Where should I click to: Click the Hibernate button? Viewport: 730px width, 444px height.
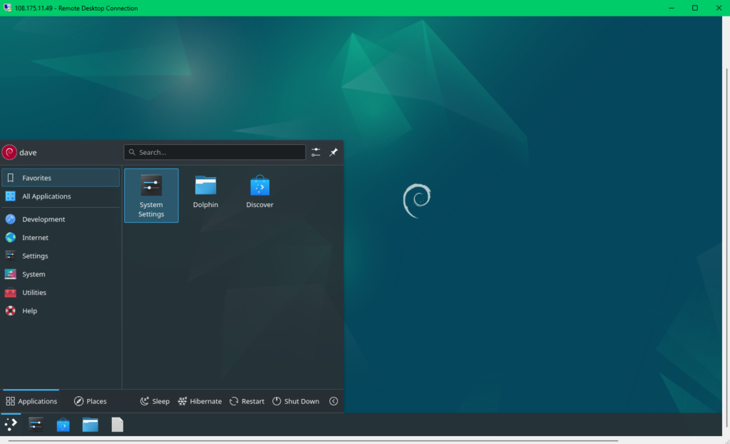(x=200, y=401)
